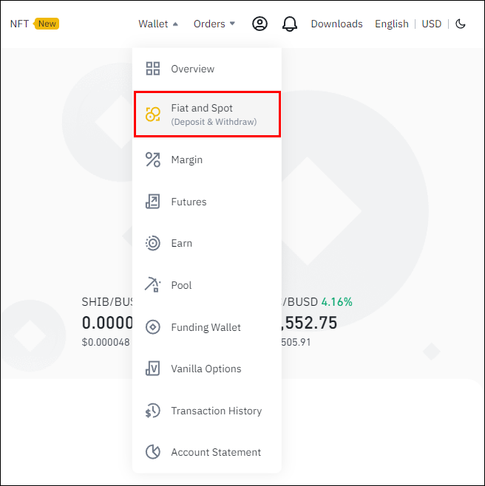Toggle dark mode moon icon

pos(461,24)
